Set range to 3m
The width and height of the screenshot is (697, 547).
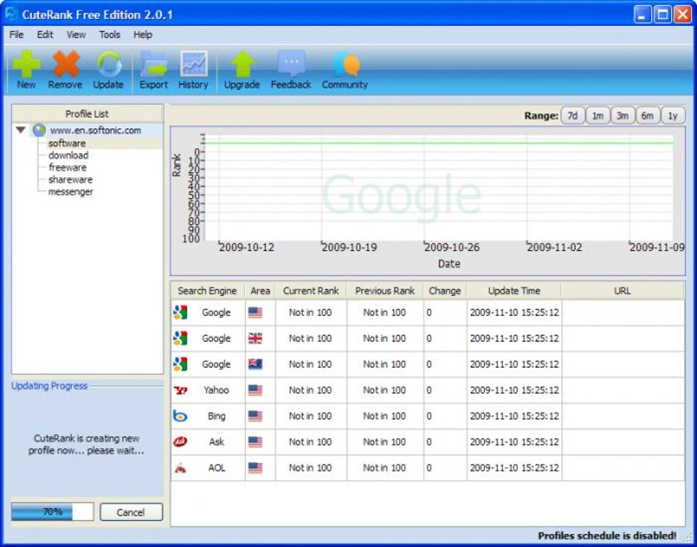tap(623, 116)
